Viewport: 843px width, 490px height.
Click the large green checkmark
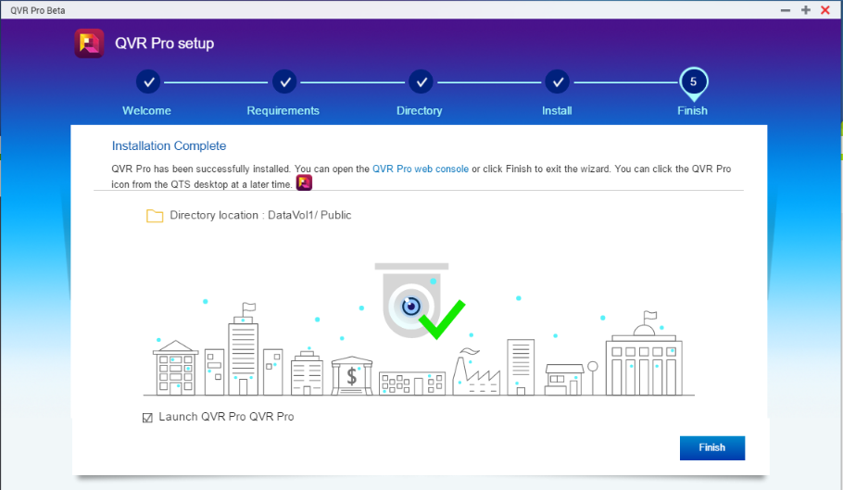tap(441, 318)
